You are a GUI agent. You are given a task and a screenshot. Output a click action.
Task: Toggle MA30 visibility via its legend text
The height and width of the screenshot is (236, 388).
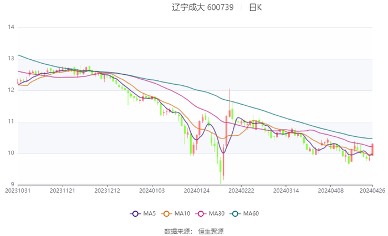click(x=217, y=214)
